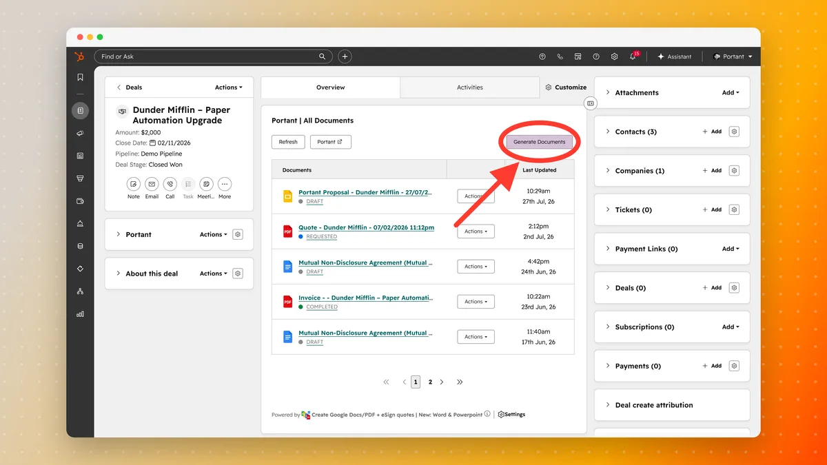Click the Refresh button
Viewport: 827px width, 465px height.
[288, 142]
